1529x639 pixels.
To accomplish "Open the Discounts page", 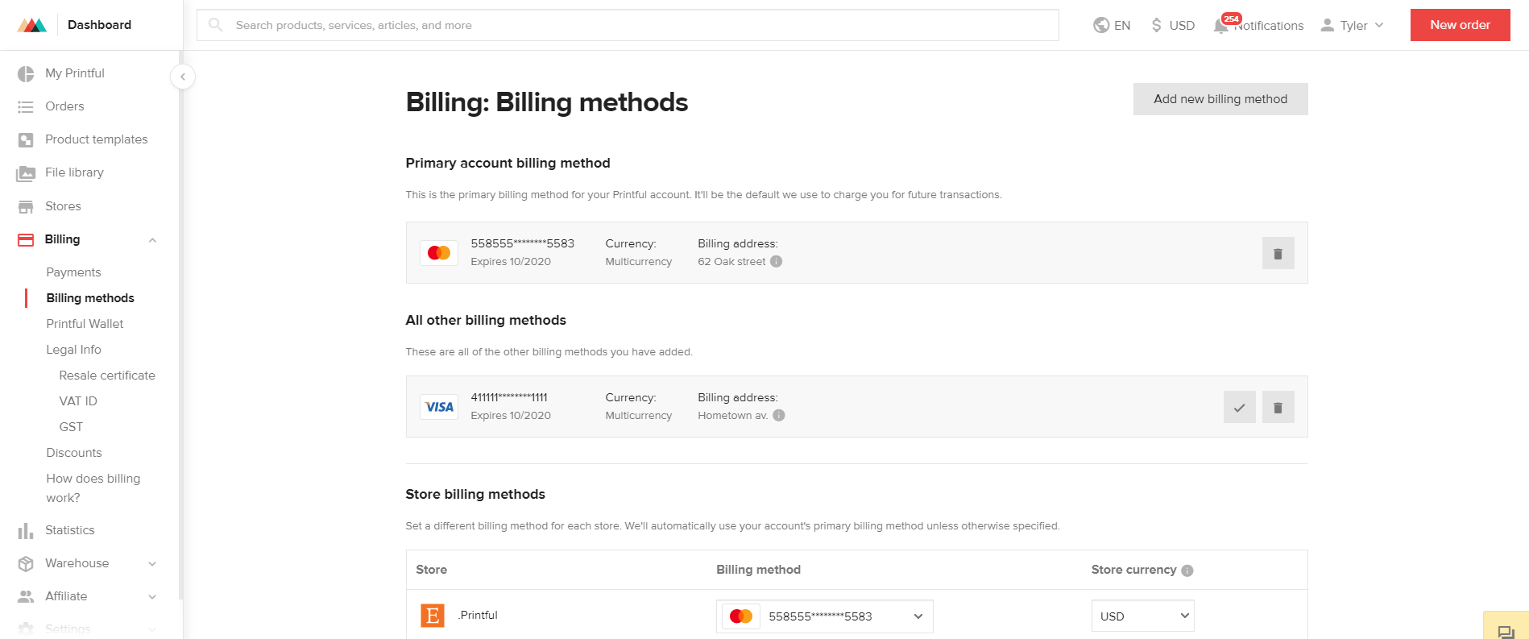I will click(74, 453).
